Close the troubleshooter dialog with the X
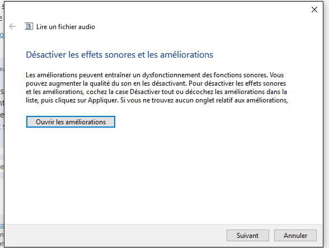This screenshot has height=248, width=329. (x=314, y=10)
